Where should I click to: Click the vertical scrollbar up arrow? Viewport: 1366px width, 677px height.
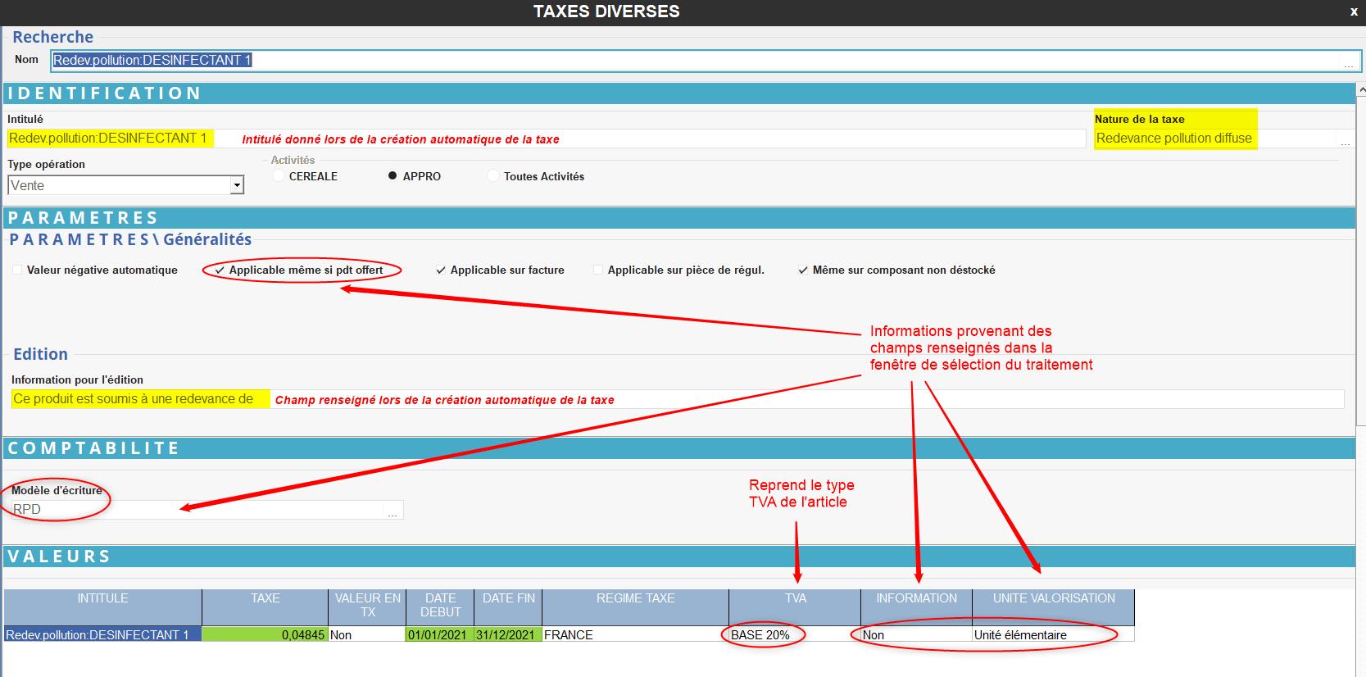pyautogui.click(x=1361, y=89)
